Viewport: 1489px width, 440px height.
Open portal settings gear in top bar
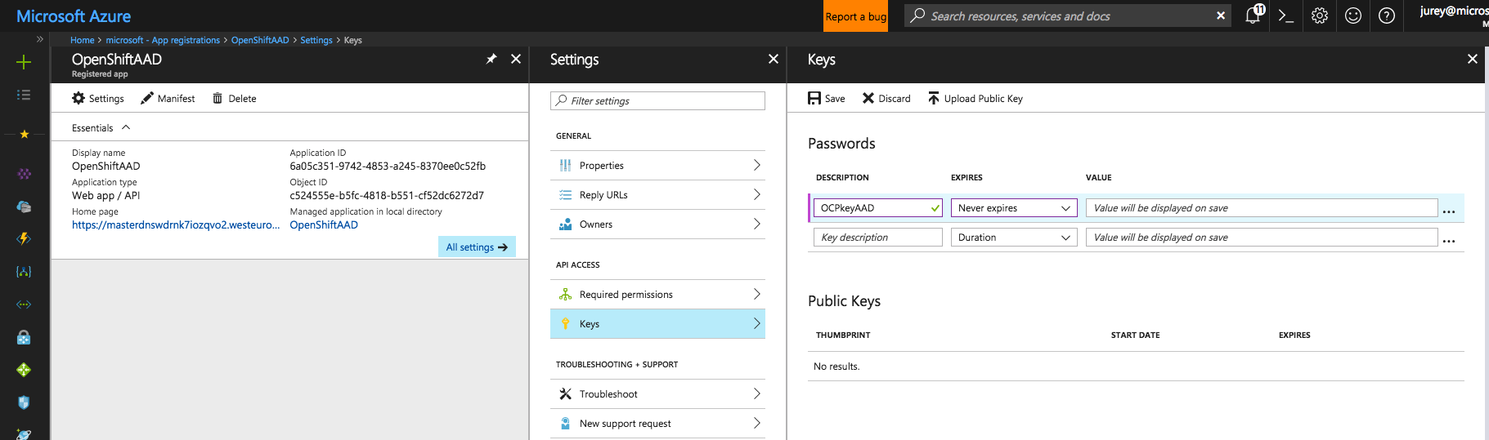1320,16
